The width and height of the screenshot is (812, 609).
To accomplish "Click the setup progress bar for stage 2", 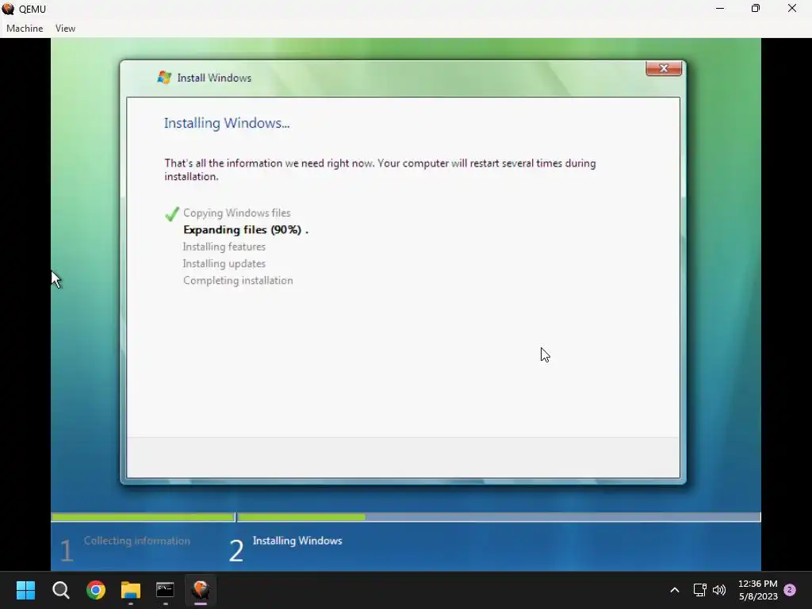I will coord(499,517).
